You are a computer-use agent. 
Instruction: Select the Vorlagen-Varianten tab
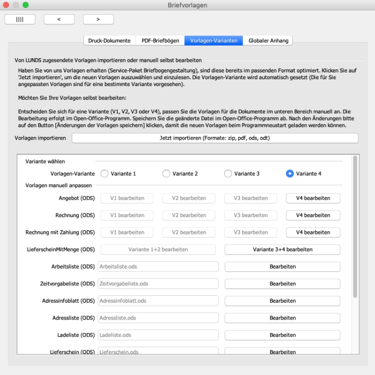tap(214, 40)
